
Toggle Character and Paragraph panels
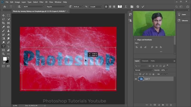[132, 7]
